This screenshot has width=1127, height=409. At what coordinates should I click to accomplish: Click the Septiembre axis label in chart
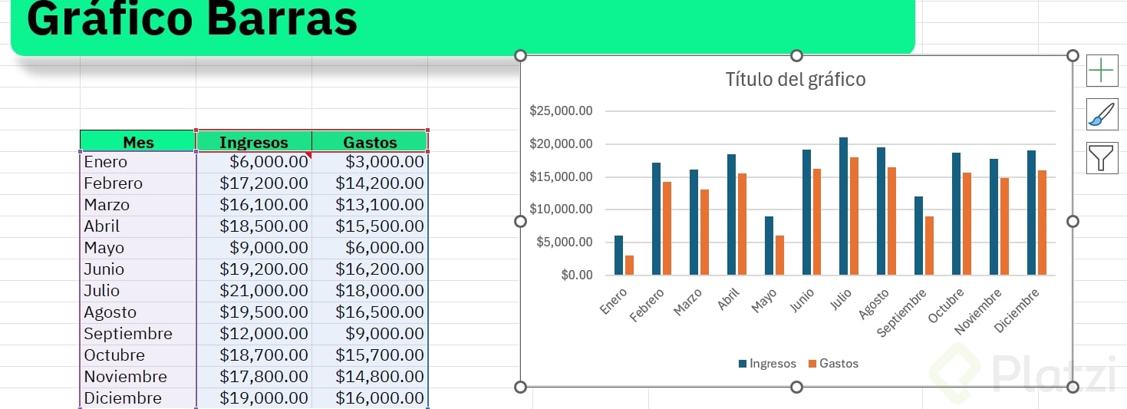[902, 313]
